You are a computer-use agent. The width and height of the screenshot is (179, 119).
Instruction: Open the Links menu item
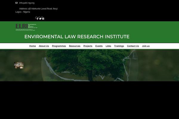(x=108, y=46)
